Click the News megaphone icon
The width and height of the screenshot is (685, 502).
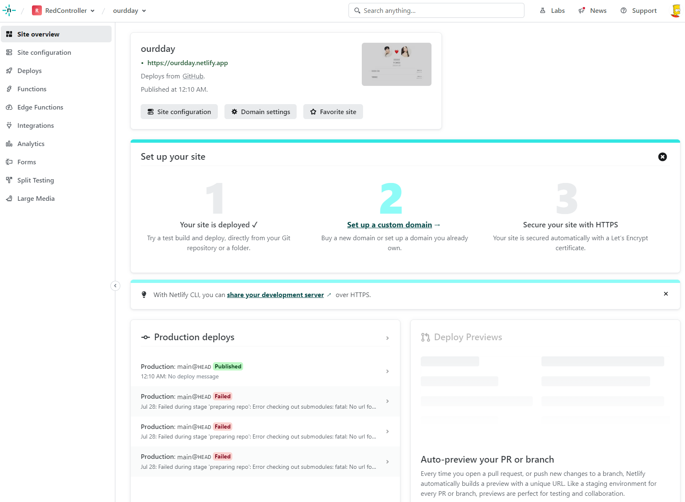pyautogui.click(x=582, y=10)
